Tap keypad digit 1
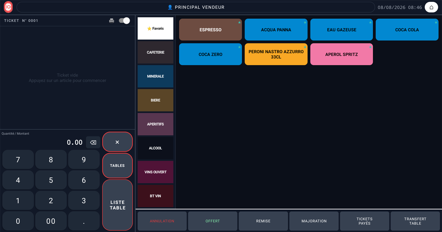This screenshot has height=232, width=442. tap(18, 201)
